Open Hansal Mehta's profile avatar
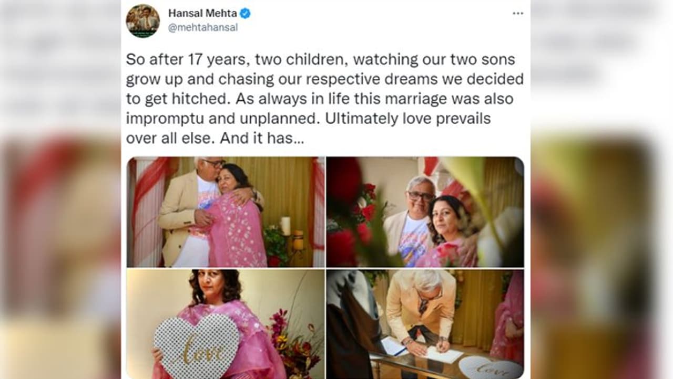 [x=142, y=20]
